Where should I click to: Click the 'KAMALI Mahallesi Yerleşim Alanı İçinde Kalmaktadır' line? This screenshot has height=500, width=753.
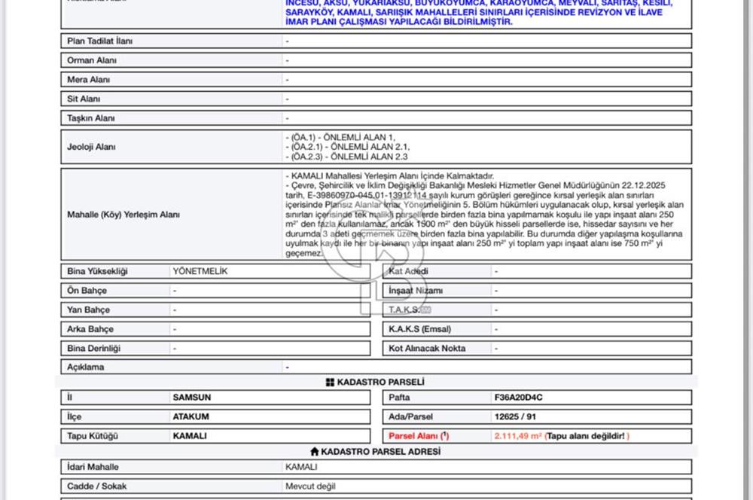pos(390,176)
